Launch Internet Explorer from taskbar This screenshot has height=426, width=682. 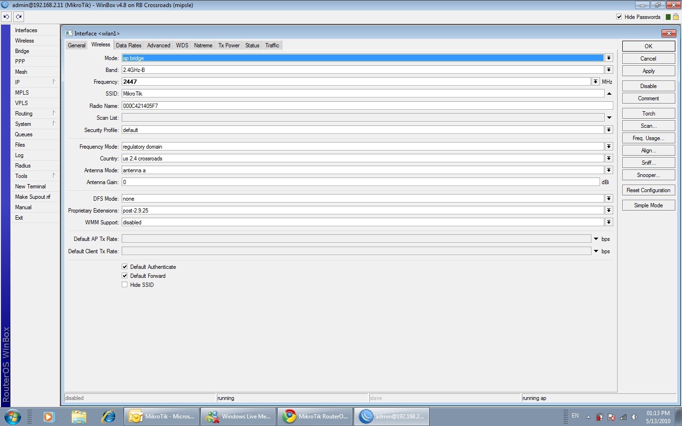tap(109, 417)
